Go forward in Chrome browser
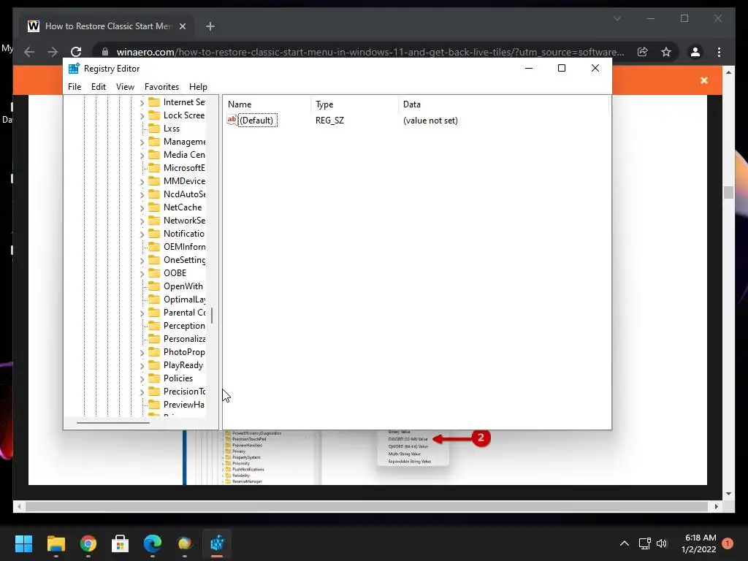The image size is (748, 561). click(53, 52)
